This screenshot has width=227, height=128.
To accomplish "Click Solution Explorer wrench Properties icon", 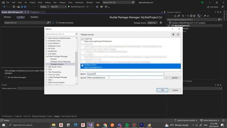I will tap(205, 16).
